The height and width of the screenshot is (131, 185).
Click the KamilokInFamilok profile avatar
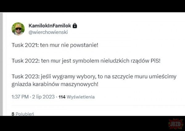(x=18, y=29)
